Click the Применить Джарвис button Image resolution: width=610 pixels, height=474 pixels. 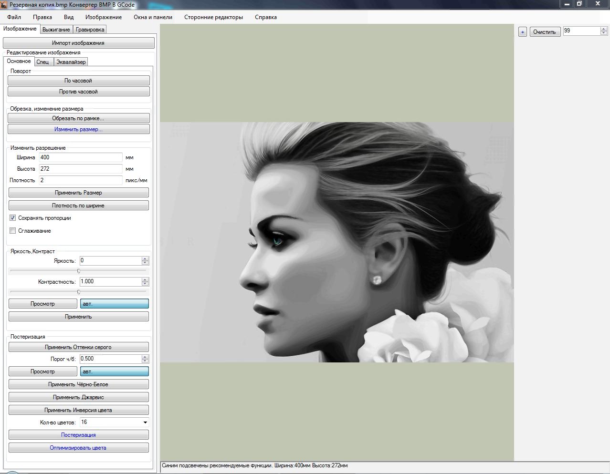[x=78, y=397]
